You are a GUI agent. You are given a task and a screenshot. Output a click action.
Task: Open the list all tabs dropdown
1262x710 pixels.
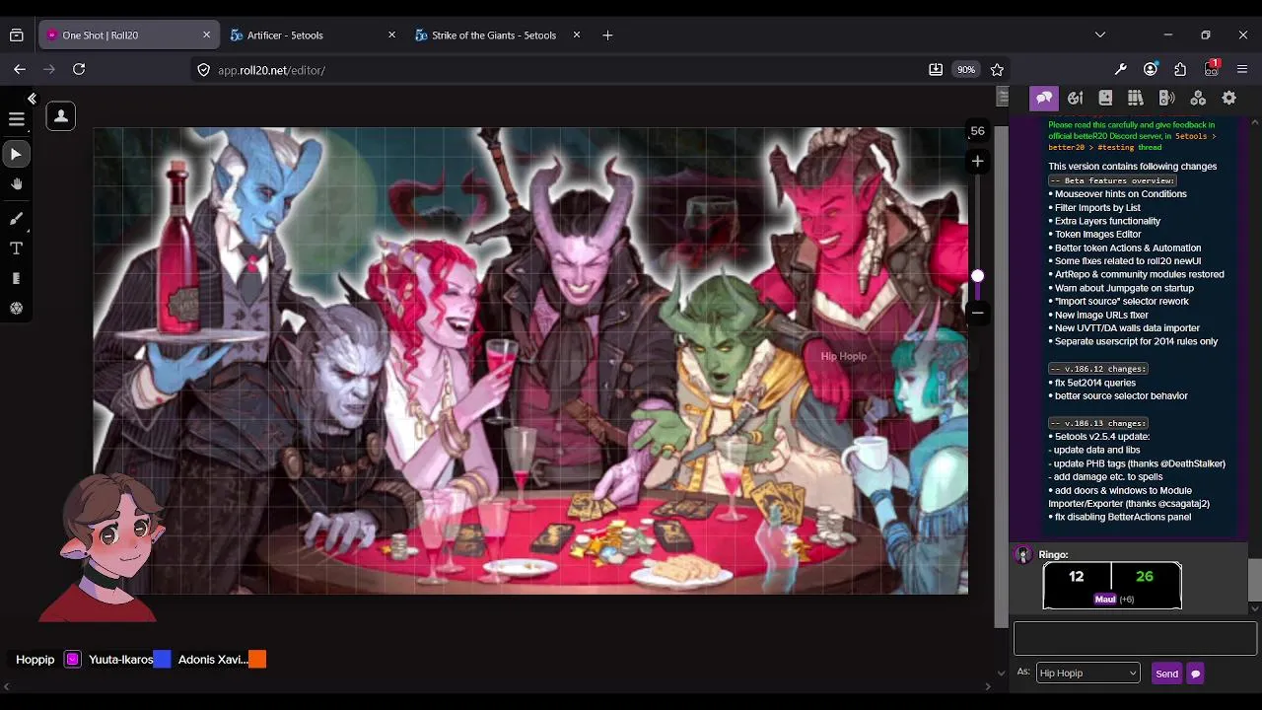(x=1100, y=35)
